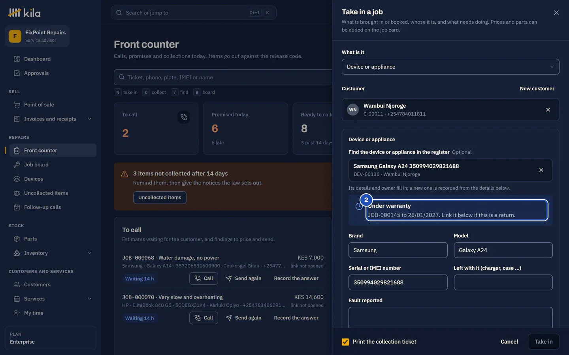Click the Brand input field

398,250
